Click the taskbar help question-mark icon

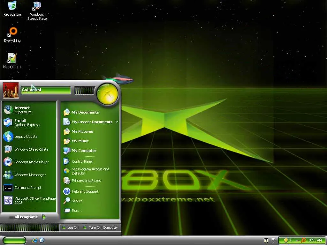click(266, 241)
